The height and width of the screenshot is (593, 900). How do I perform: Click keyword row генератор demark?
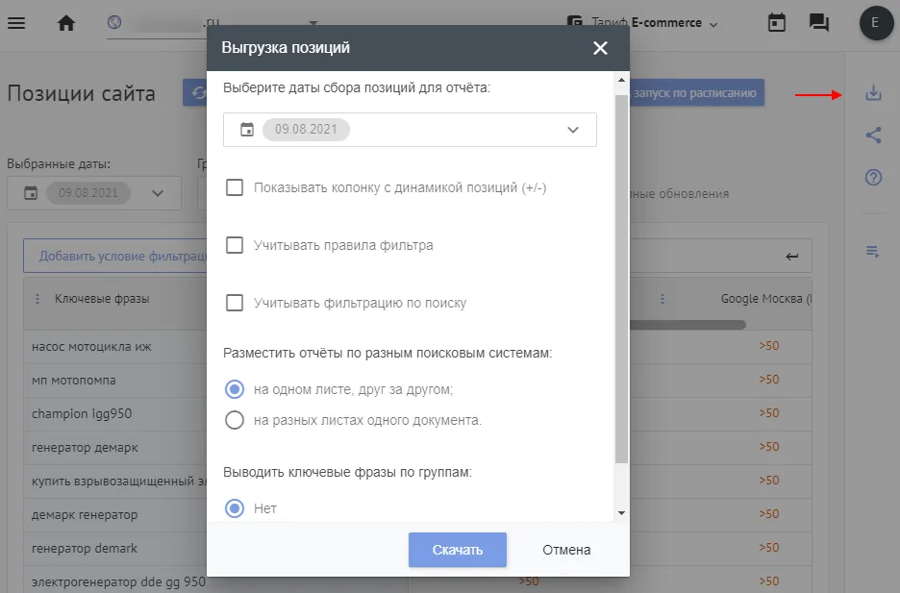click(x=85, y=548)
